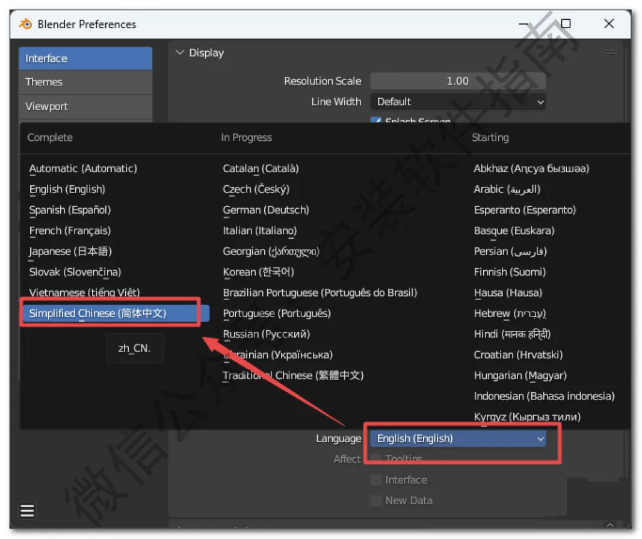Collapse the Display panel
Viewport: 642px width, 539px height.
pyautogui.click(x=179, y=52)
